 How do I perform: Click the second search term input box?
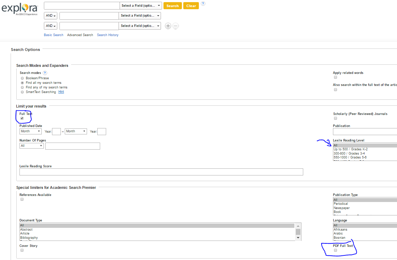(x=89, y=16)
